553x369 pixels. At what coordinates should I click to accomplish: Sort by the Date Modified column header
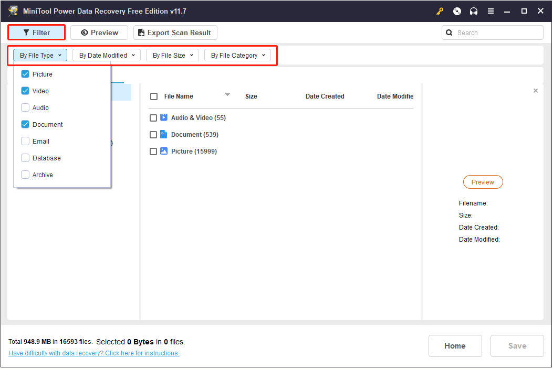coord(395,96)
